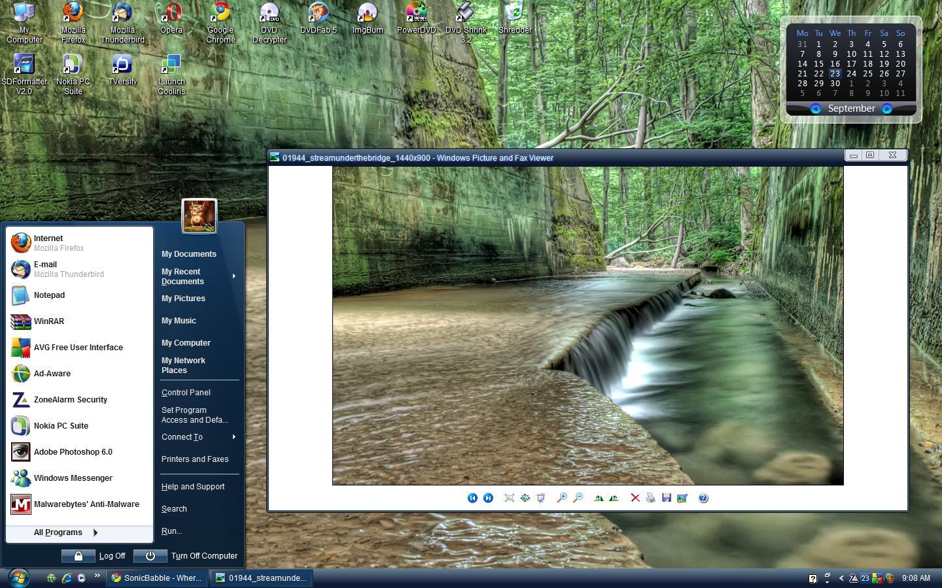Go to previous image in Picture Viewer
Screen dimensions: 942x588
tap(472, 498)
